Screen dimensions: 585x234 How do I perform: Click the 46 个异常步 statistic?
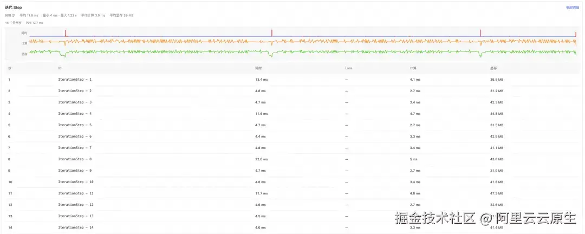13,23
